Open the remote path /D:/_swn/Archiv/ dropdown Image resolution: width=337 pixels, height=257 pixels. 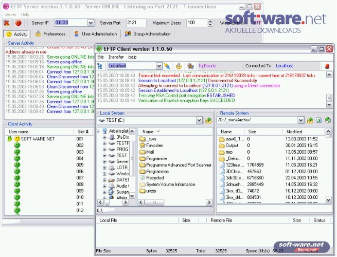pos(300,120)
